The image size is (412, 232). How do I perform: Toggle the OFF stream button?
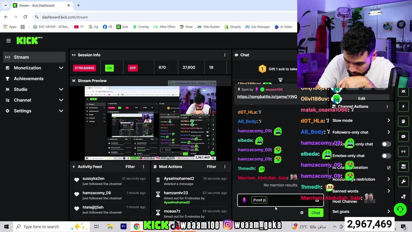pos(133,68)
